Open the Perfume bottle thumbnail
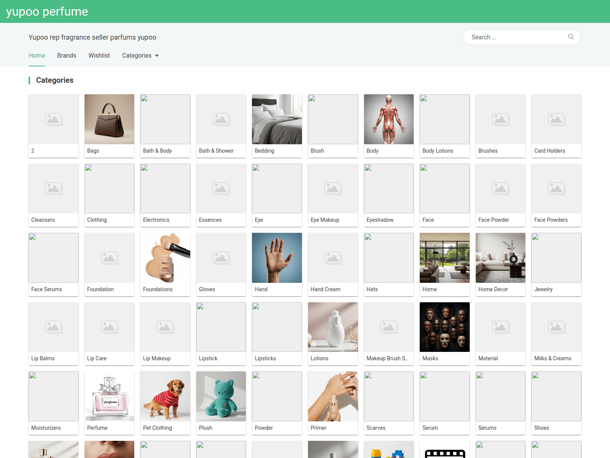Image resolution: width=610 pixels, height=458 pixels. [109, 396]
